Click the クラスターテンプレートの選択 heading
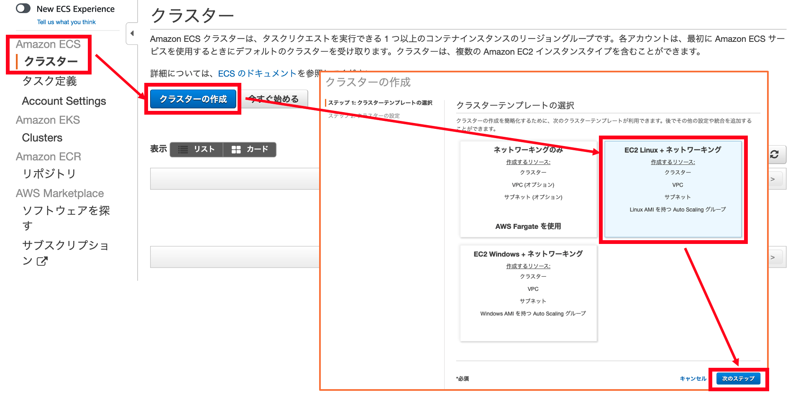This screenshot has width=798, height=395. pyautogui.click(x=515, y=105)
